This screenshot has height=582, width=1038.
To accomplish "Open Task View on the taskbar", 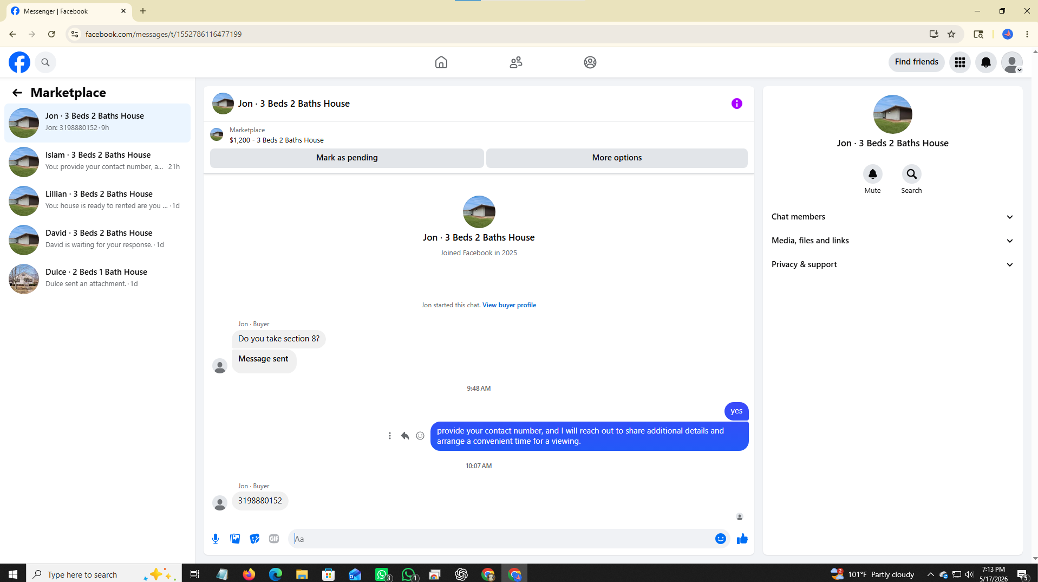I will pyautogui.click(x=195, y=574).
